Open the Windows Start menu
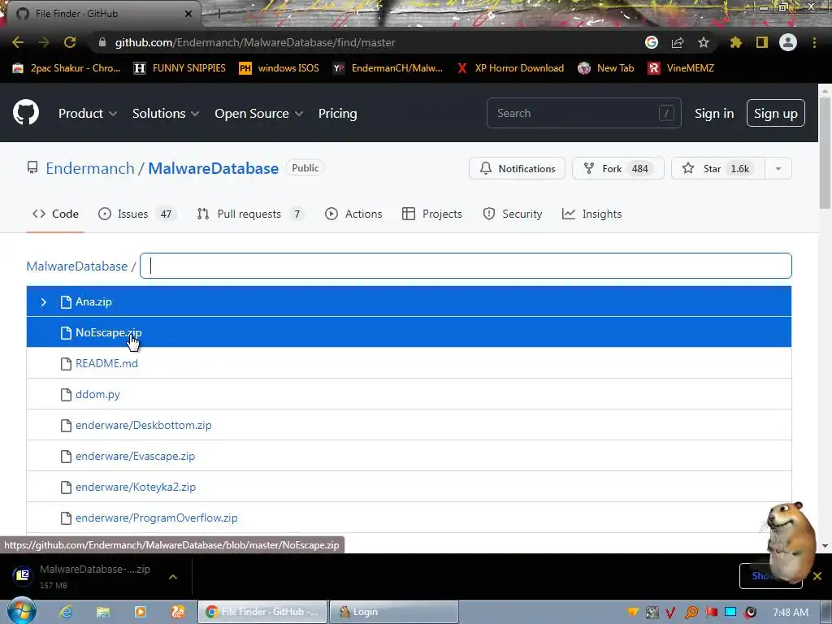Screen dimensions: 832x624 click(20, 611)
